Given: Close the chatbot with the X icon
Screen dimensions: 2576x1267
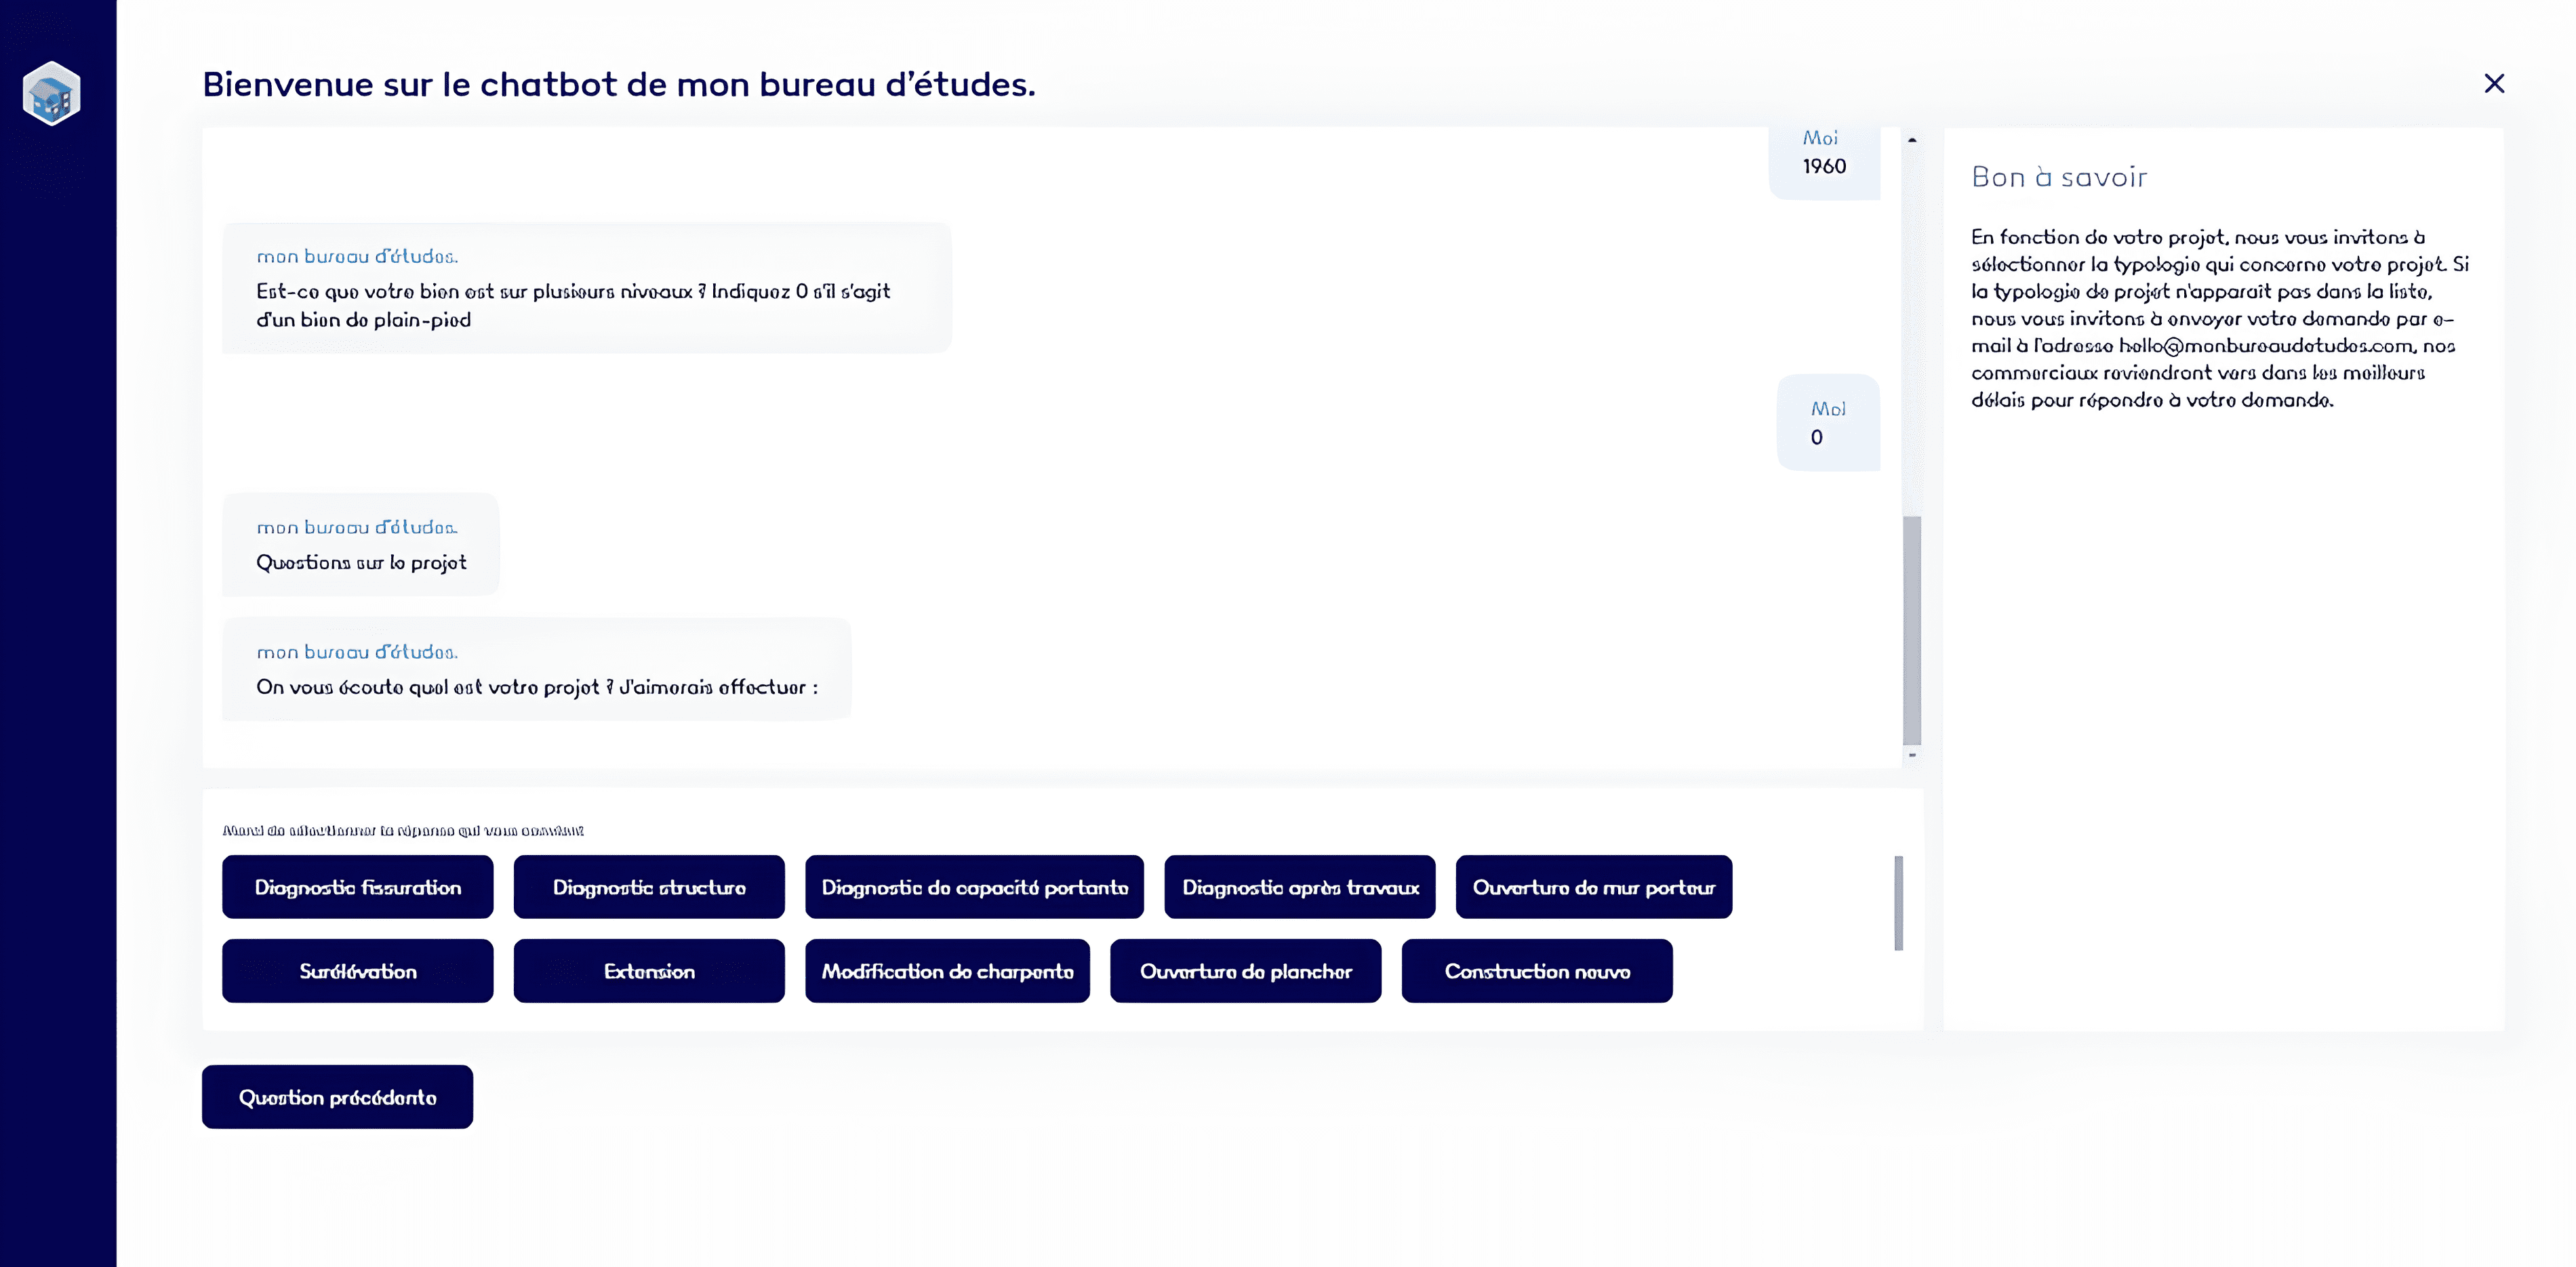Looking at the screenshot, I should [2494, 84].
